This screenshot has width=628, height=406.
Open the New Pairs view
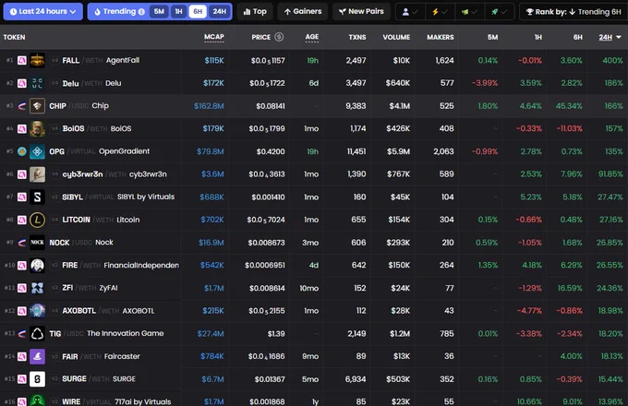[361, 12]
